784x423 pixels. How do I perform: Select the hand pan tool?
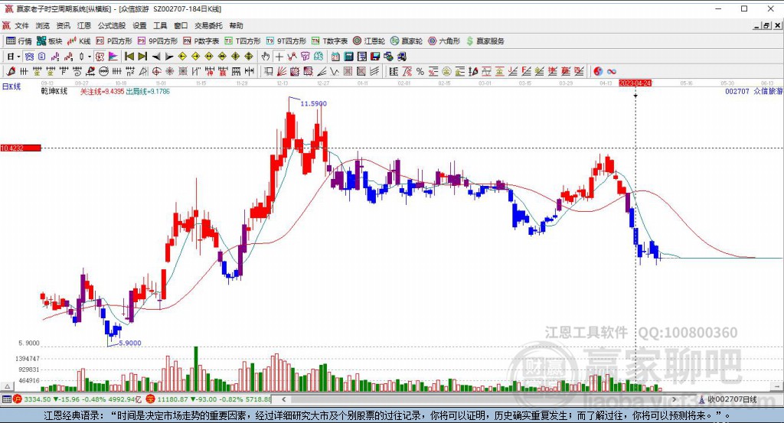pyautogui.click(x=266, y=57)
